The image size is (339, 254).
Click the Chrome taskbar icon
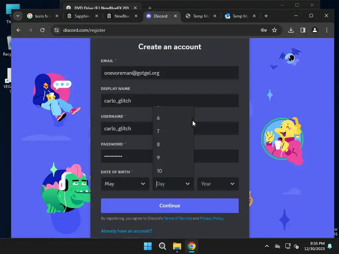click(x=192, y=246)
